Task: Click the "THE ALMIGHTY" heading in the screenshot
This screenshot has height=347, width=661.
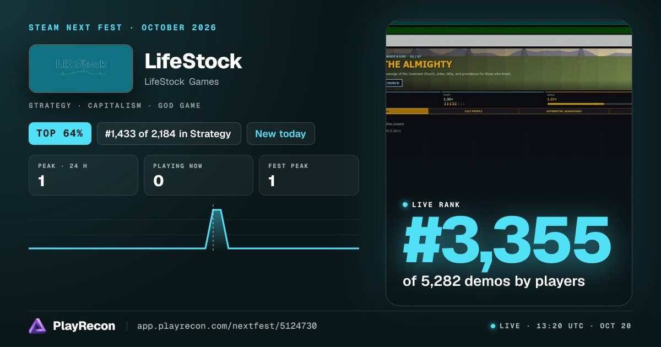Action: pyautogui.click(x=419, y=64)
